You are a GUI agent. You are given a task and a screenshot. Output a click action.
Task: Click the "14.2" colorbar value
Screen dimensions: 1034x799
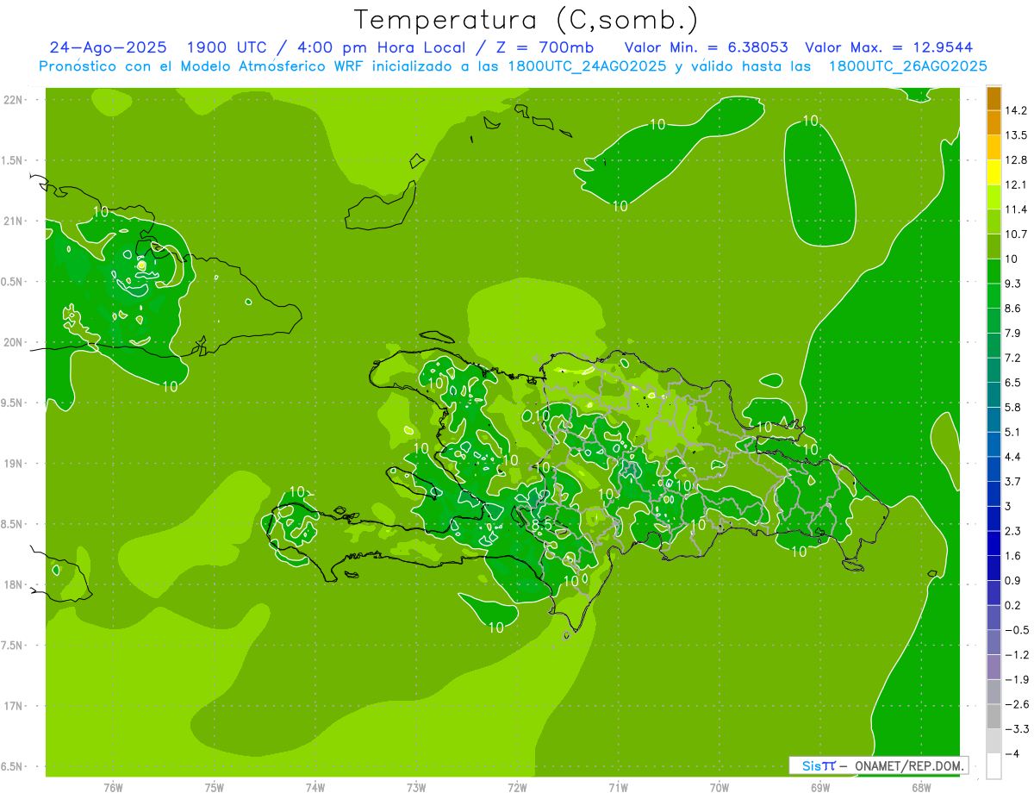click(x=1016, y=110)
